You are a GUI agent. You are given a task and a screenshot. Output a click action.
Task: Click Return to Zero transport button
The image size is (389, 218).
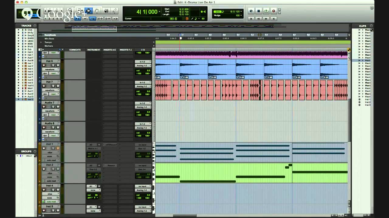[x=251, y=19]
